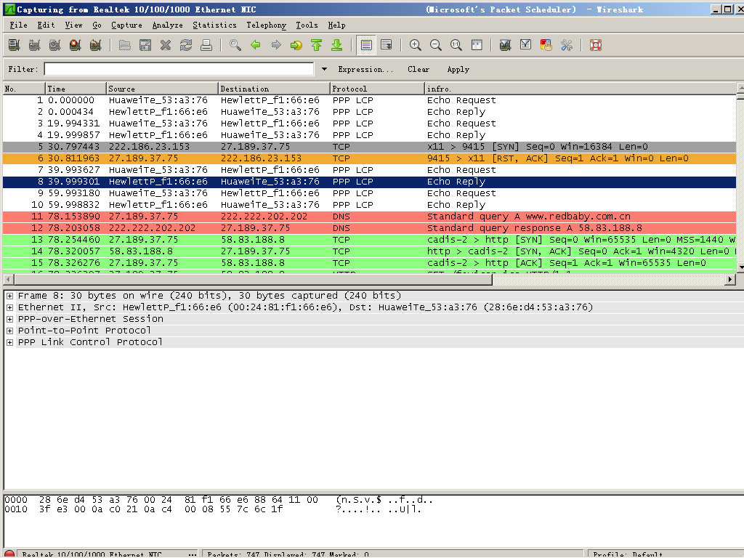Viewport: 744px width, 558px height.
Task: Click packet list vertical scrollbar down arrow
Action: click(740, 267)
